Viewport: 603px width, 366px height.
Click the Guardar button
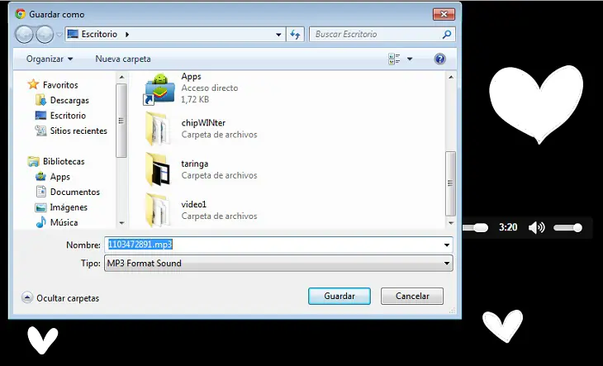[339, 296]
